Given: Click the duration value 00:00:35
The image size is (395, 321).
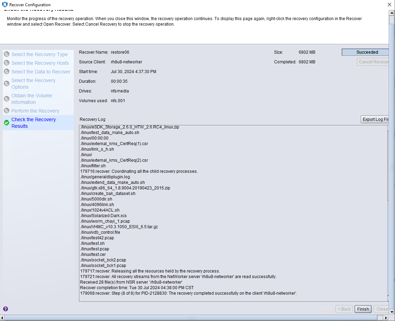Looking at the screenshot, I should 119,81.
